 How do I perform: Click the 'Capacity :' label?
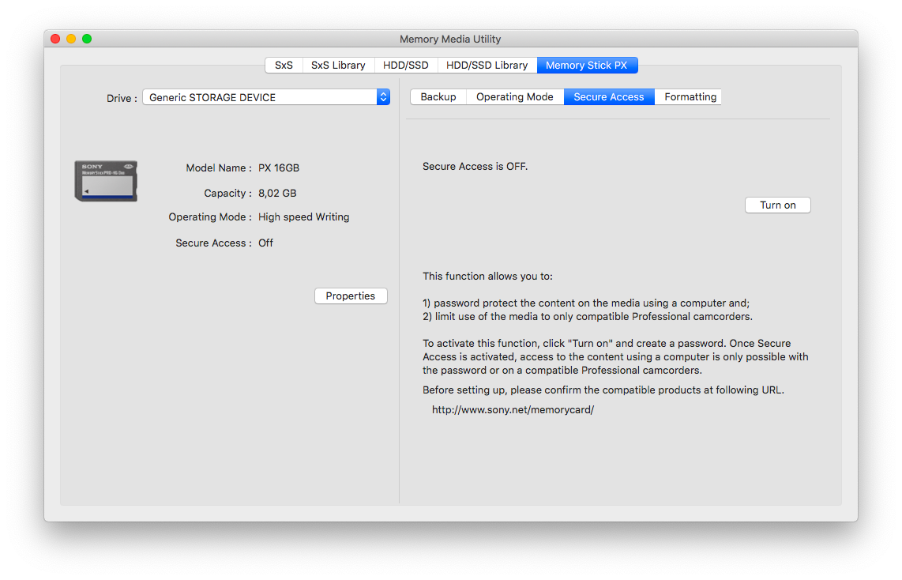(227, 194)
